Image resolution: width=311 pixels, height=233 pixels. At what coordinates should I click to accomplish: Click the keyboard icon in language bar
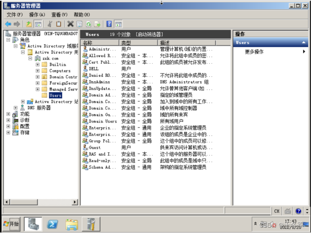coord(288,211)
